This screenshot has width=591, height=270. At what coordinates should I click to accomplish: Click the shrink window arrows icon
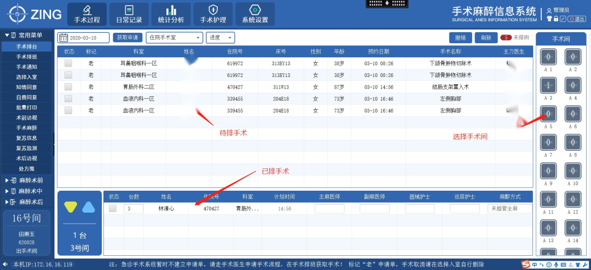click(563, 19)
